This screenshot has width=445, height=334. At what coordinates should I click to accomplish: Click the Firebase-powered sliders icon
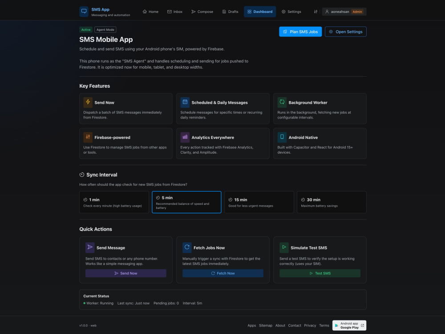pos(88,137)
